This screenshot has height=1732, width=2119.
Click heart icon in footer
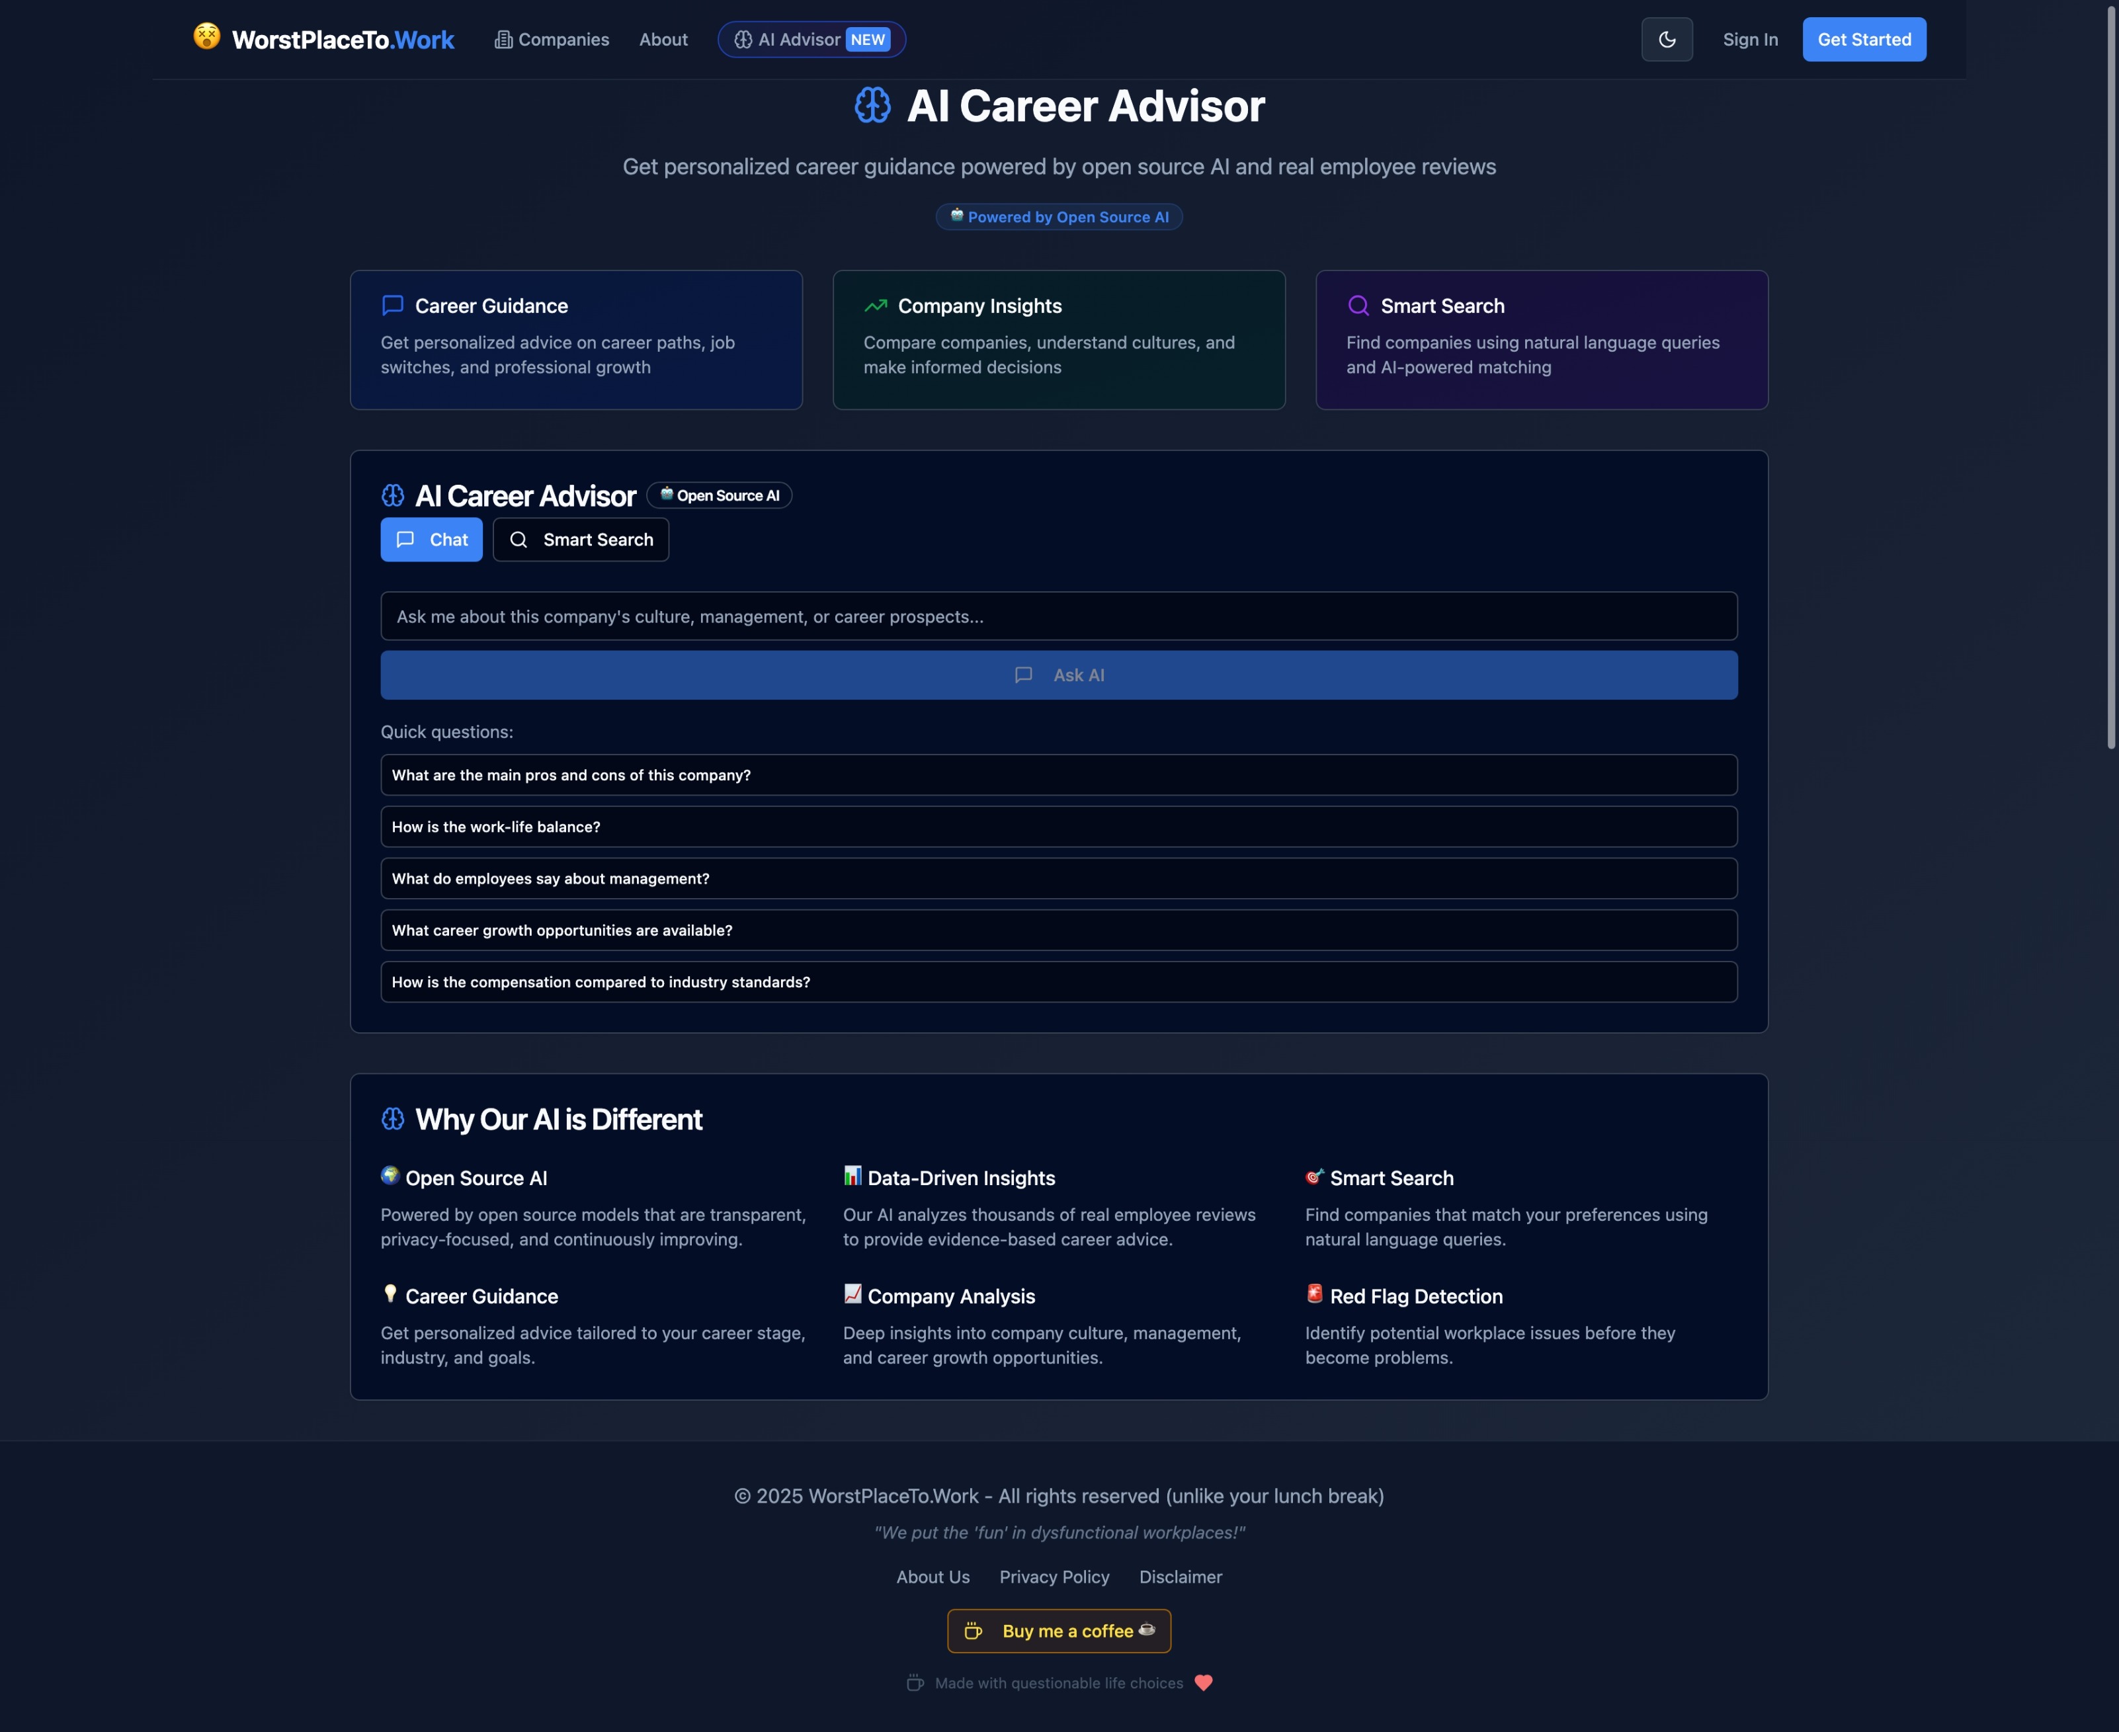pyautogui.click(x=1203, y=1683)
